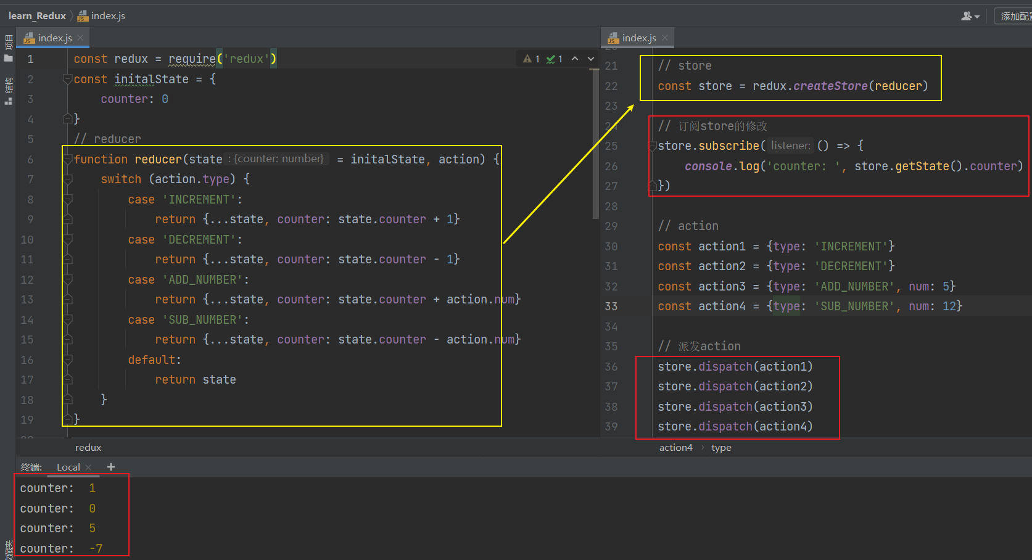Viewport: 1032px width, 560px height.
Task: Collapse the reducer function at line 6
Action: (68, 159)
